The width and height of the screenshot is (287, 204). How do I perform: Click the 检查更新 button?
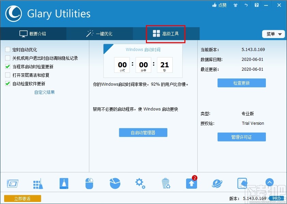[241, 83]
